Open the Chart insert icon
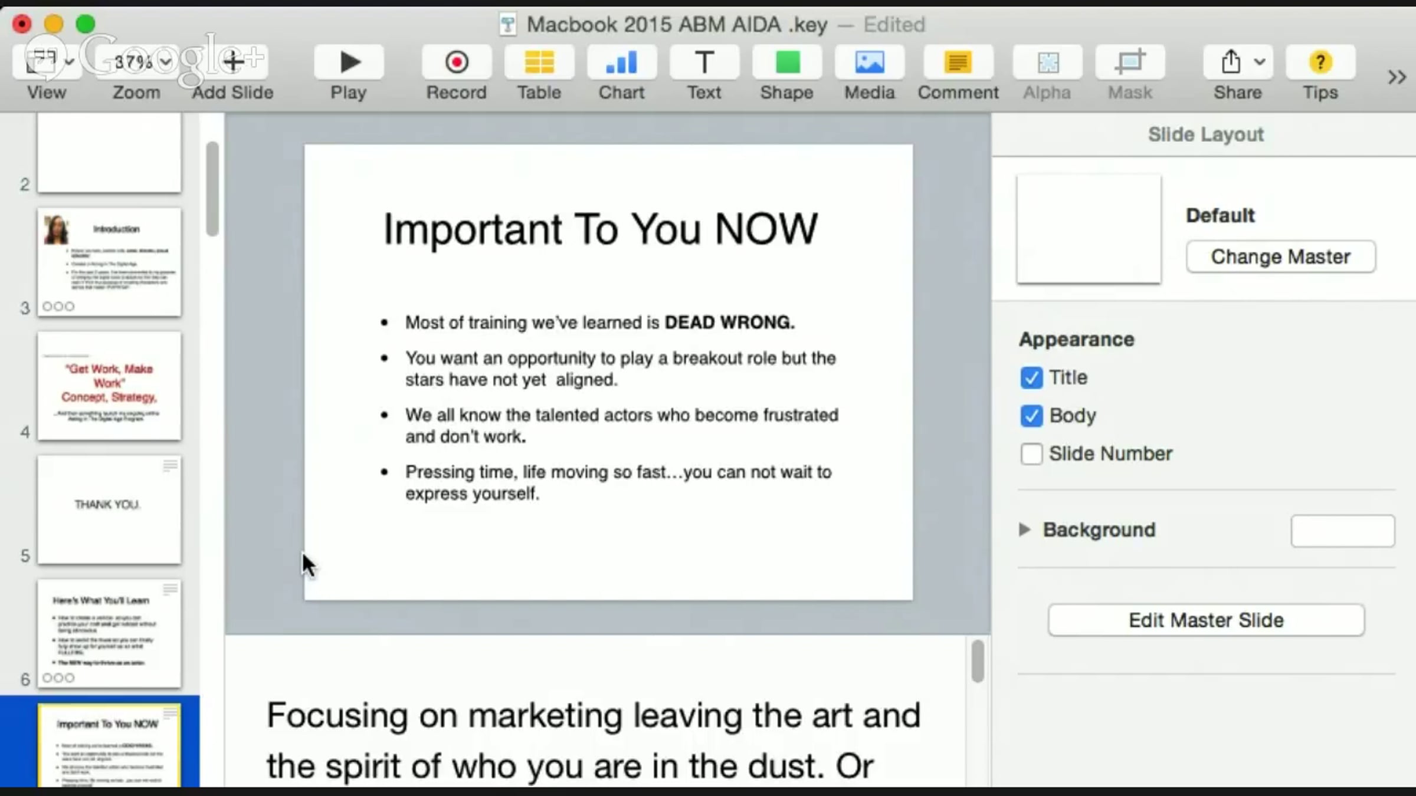 coord(621,63)
